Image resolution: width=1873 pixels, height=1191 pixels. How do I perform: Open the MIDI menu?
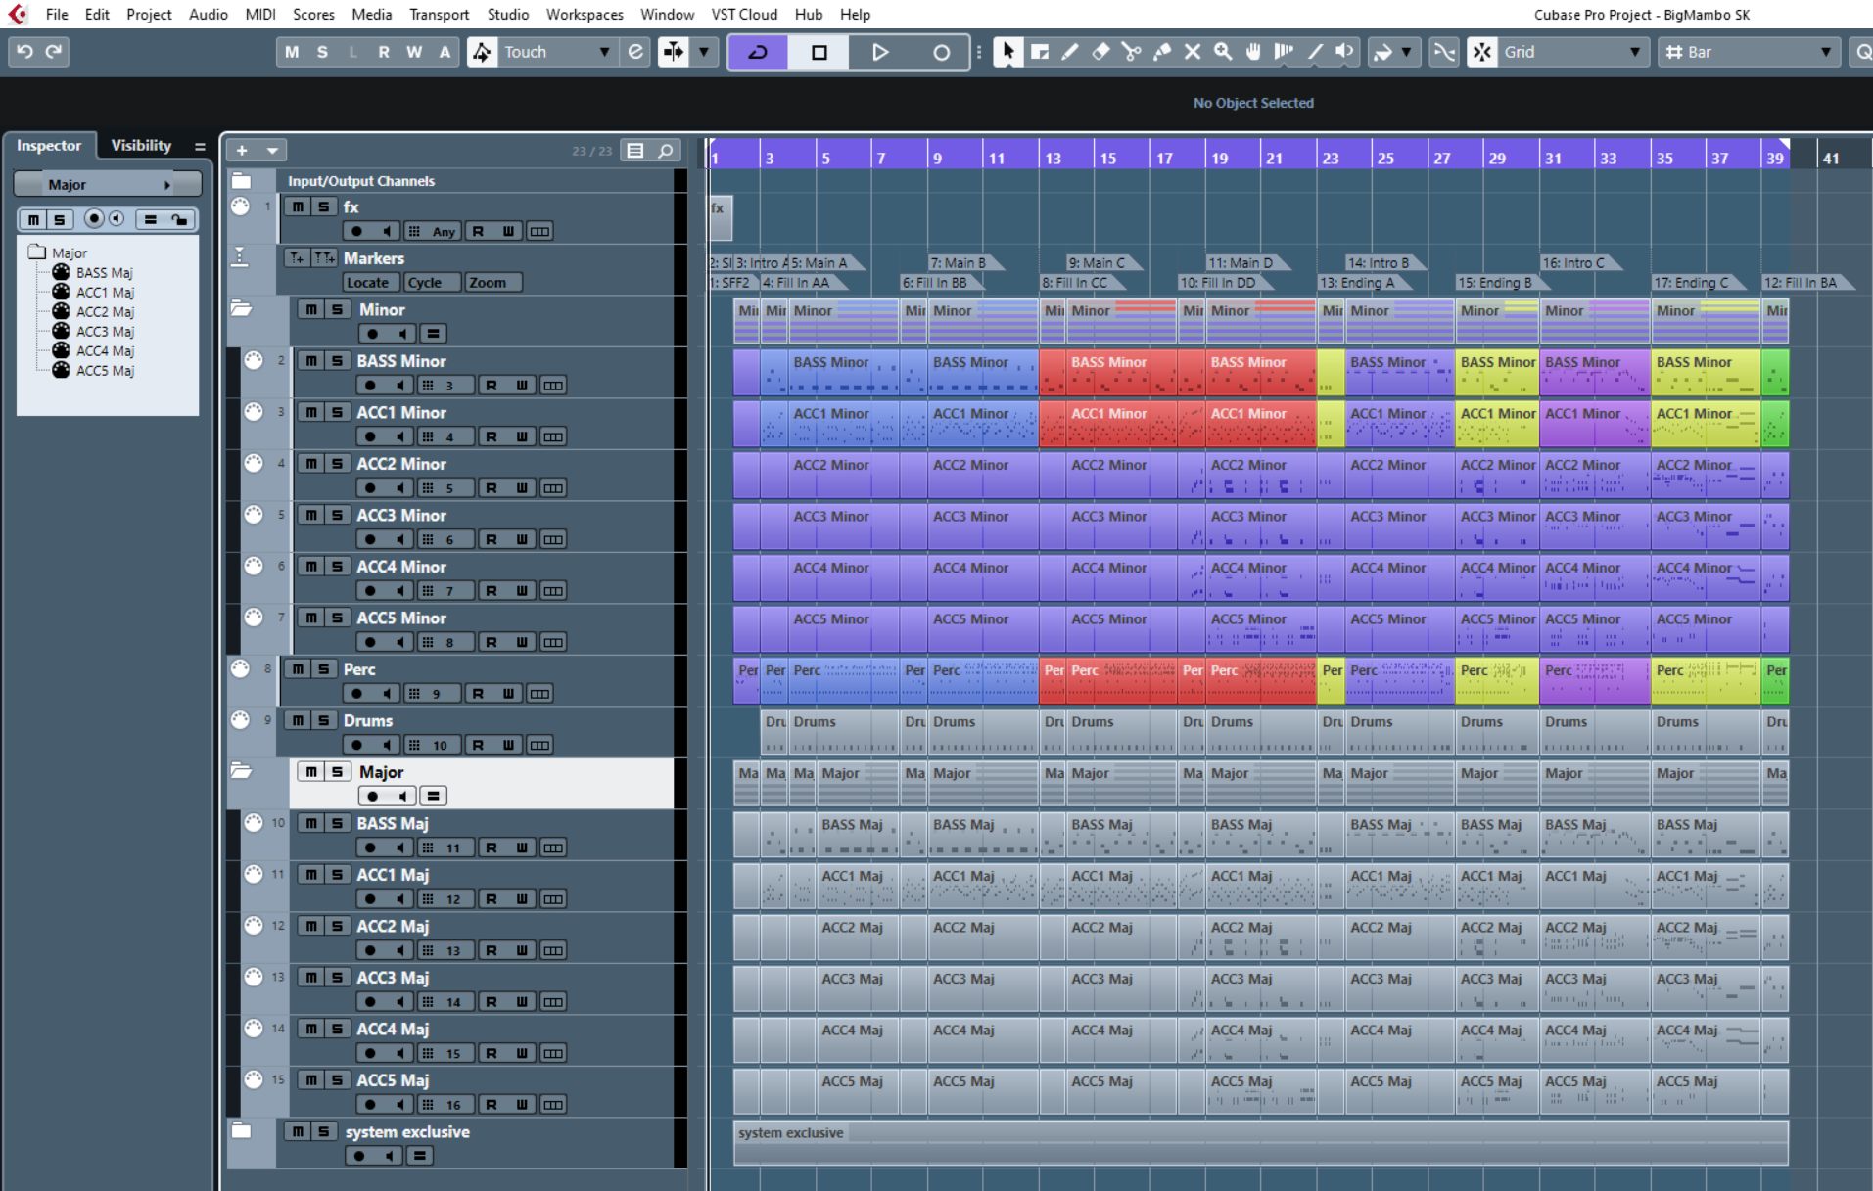coord(260,15)
